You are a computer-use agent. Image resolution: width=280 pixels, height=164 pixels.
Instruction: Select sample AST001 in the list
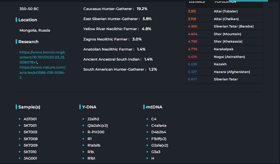tap(30, 119)
